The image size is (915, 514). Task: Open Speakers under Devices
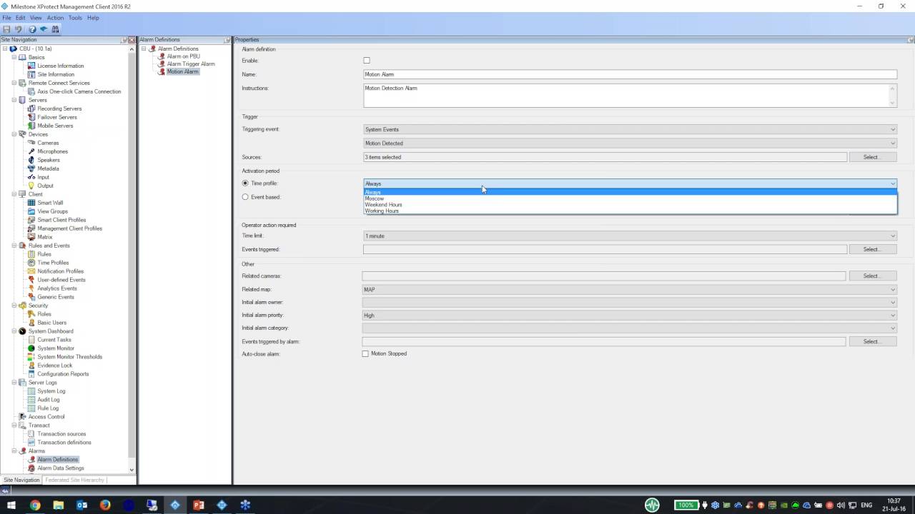(49, 160)
